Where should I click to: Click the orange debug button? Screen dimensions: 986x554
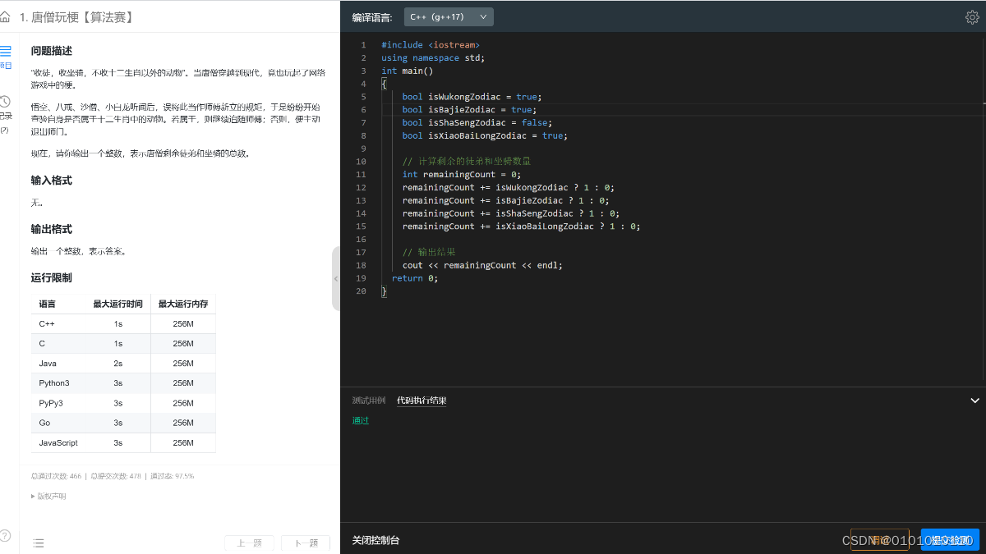(x=879, y=540)
